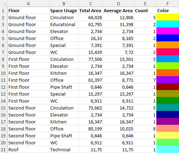The height and width of the screenshot is (153, 179).
Task: Select total area value 16,33
Action: (x=91, y=38)
